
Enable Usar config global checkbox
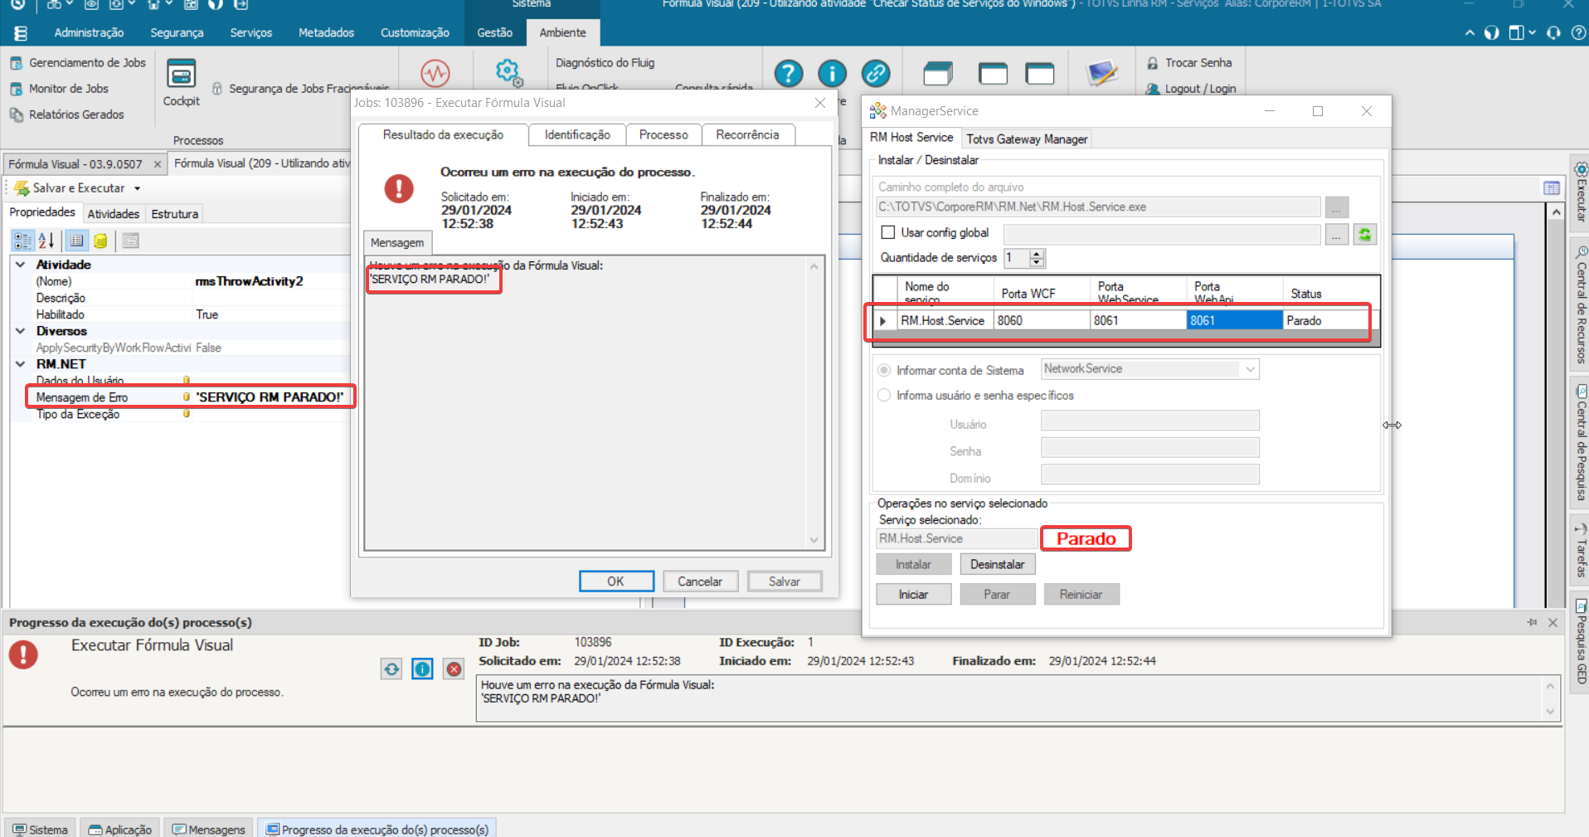point(888,232)
